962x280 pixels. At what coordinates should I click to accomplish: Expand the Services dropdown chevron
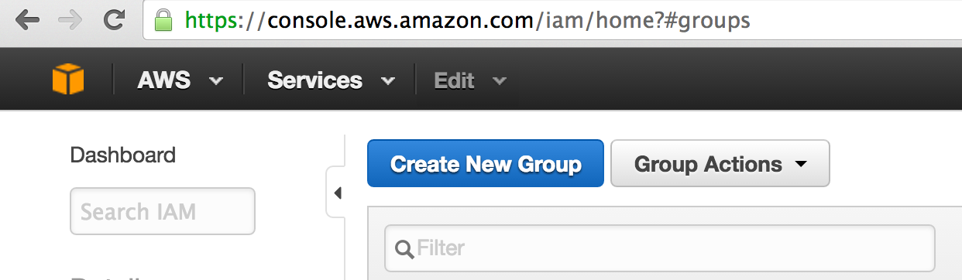(388, 81)
